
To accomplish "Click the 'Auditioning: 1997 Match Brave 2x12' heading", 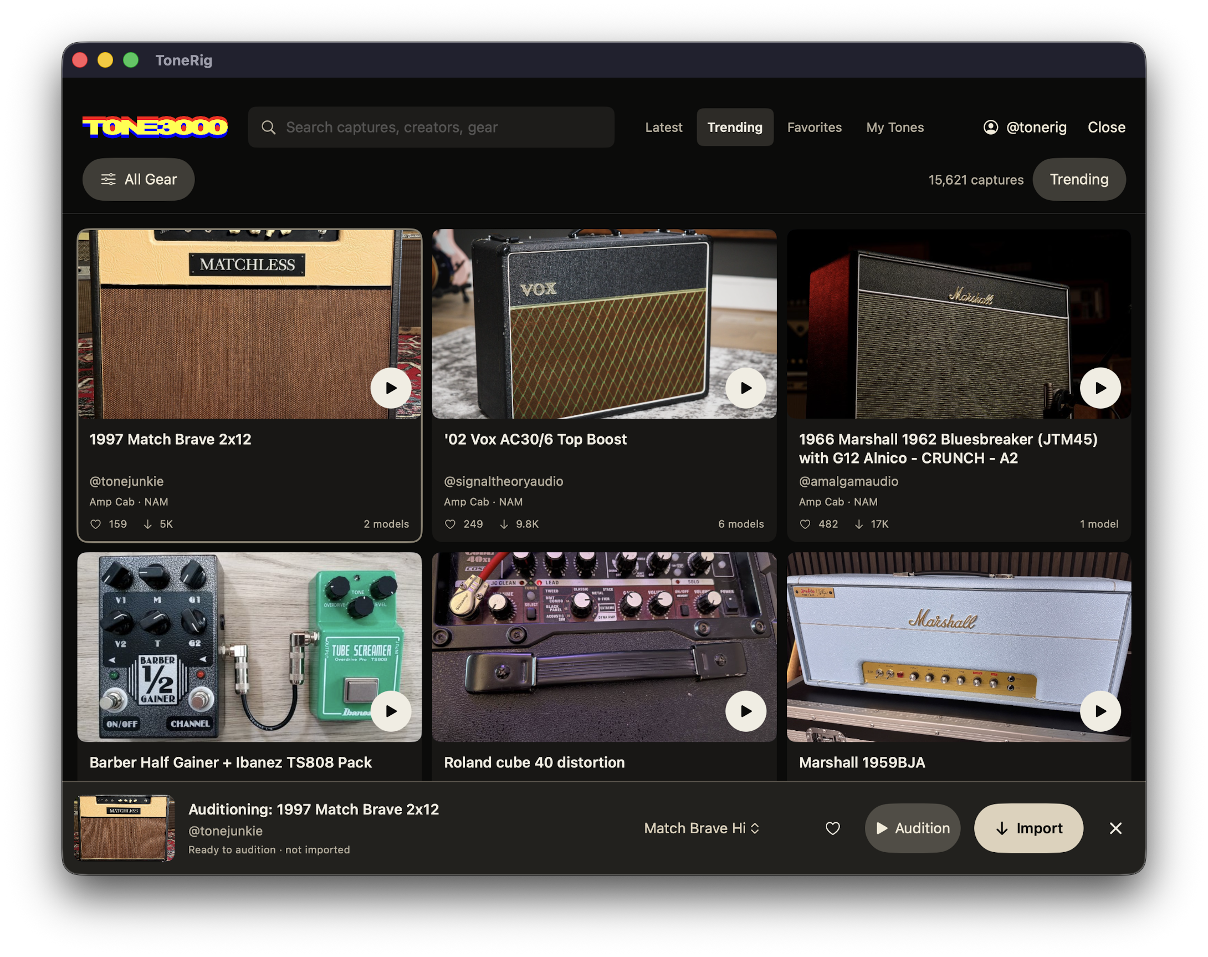I will coord(314,809).
